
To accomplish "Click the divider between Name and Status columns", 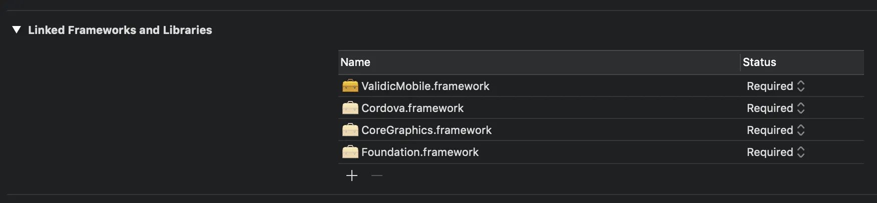I will pos(740,62).
